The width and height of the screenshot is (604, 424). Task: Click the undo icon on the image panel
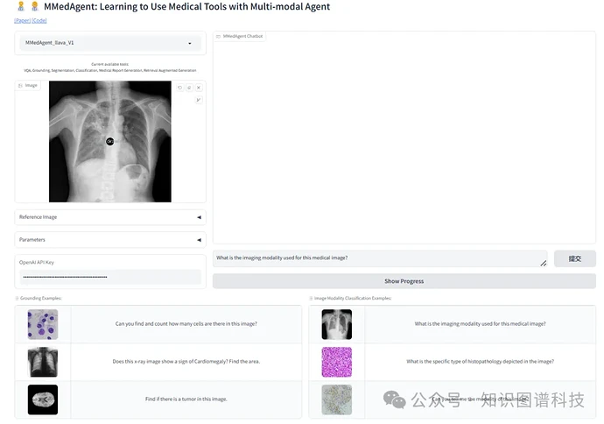click(180, 88)
